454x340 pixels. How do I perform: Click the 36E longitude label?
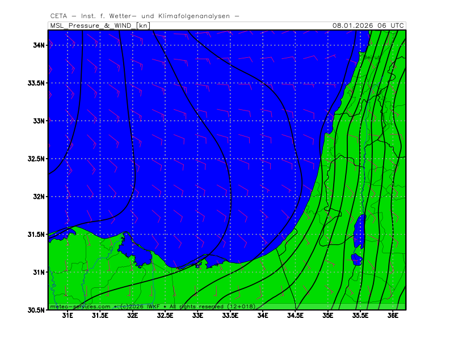[393, 316]
